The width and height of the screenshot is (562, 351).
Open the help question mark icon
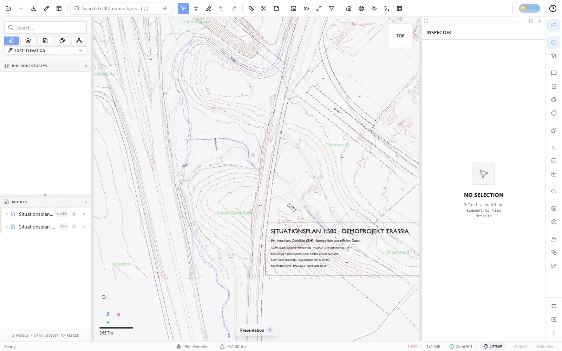[553, 8]
